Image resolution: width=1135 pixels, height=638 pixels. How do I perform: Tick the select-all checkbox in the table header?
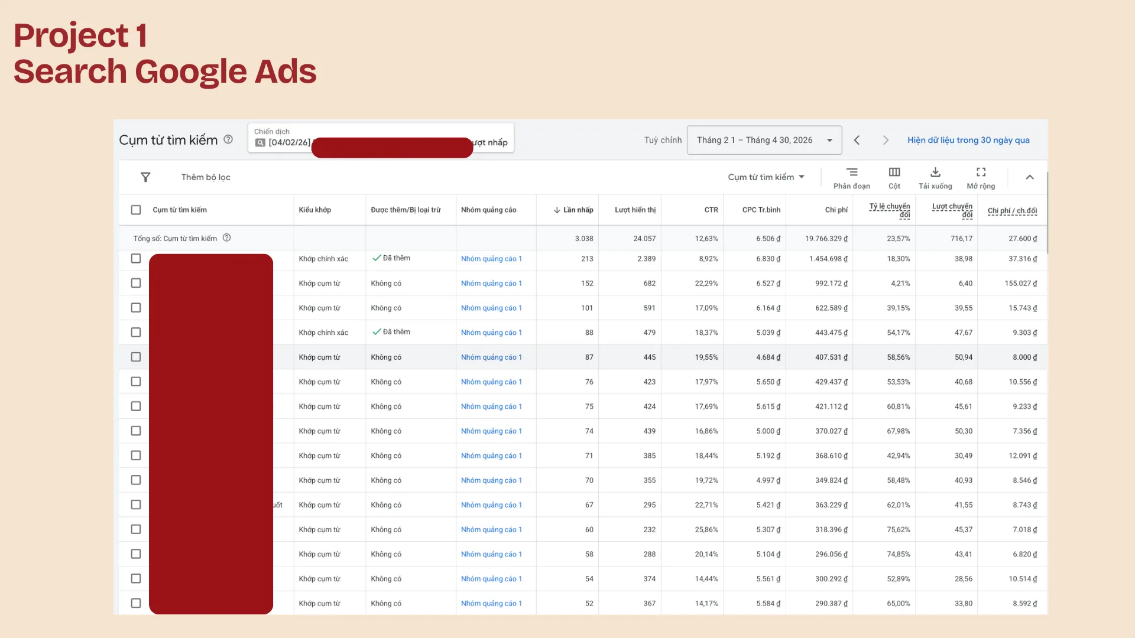136,210
